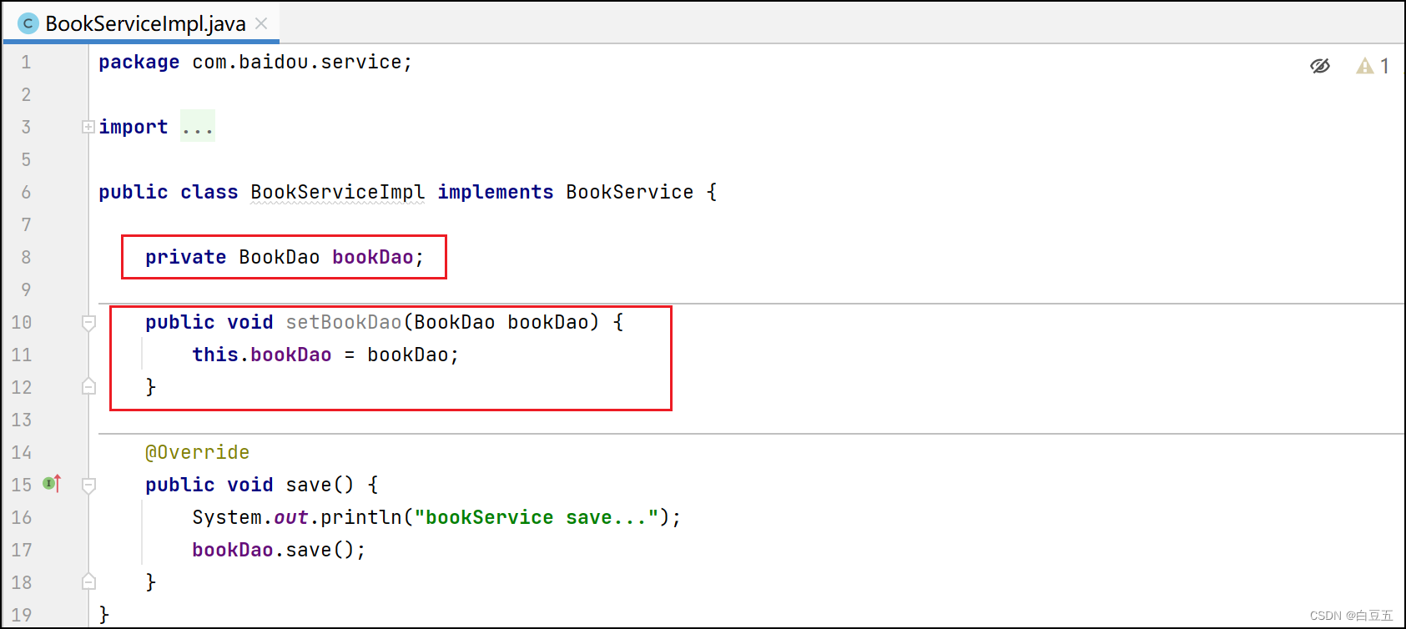Image resolution: width=1406 pixels, height=629 pixels.
Task: Collapse the save method at line 15
Action: coord(88,485)
